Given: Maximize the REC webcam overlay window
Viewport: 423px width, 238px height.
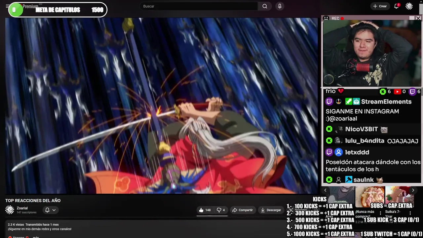Looking at the screenshot, I should point(412,18).
